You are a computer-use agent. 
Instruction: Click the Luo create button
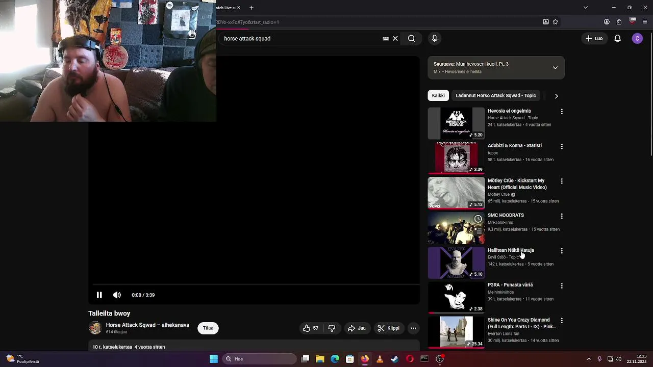tap(594, 38)
